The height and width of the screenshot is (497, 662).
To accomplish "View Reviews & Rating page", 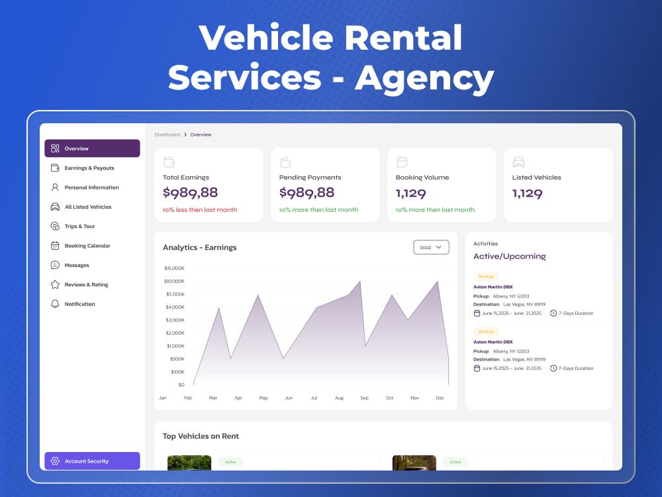I will (x=92, y=284).
